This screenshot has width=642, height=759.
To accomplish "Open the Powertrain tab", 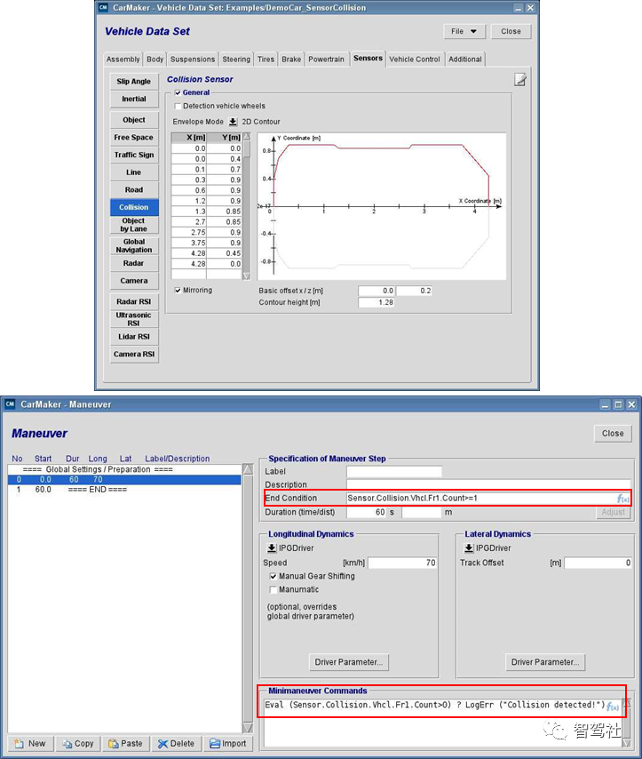I will (327, 59).
